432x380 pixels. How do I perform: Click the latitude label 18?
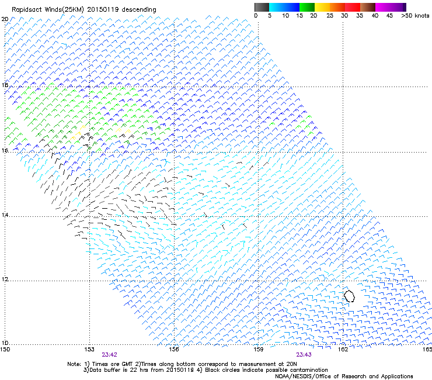(5, 85)
